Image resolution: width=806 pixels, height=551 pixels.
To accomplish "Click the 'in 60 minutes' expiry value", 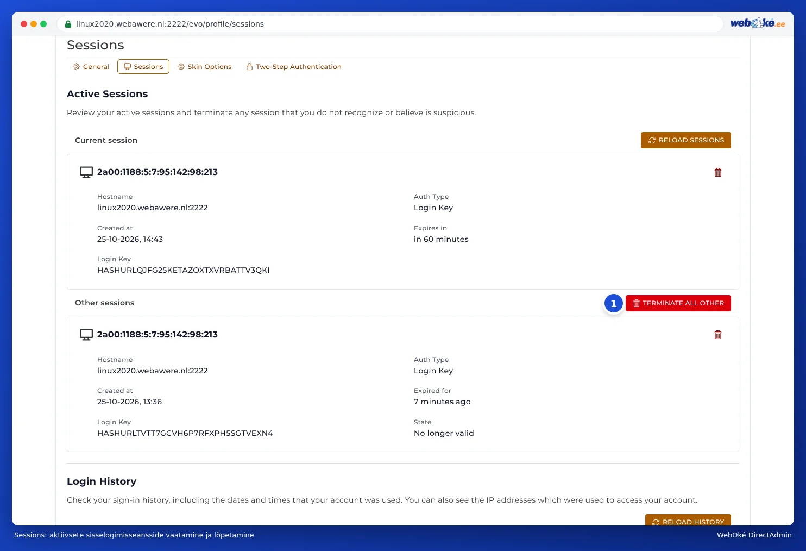I will (441, 239).
